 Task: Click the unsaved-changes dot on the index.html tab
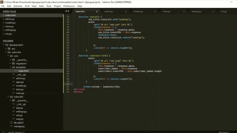[97, 11]
